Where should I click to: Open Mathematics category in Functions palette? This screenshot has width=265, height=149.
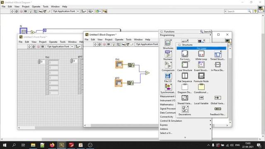166,104
